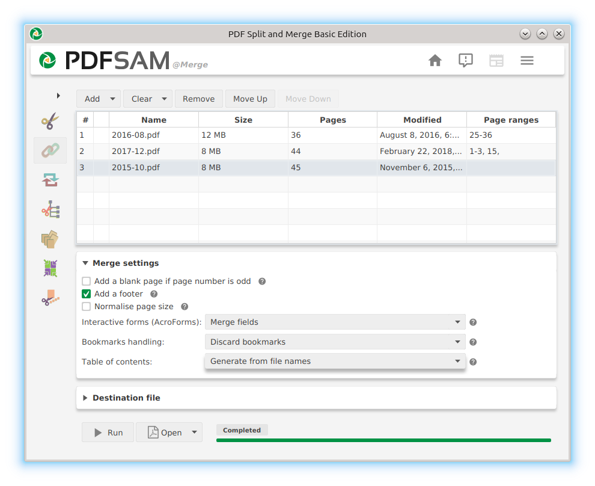Click the 44 pages cell
Image resolution: width=595 pixels, height=486 pixels.
(333, 151)
